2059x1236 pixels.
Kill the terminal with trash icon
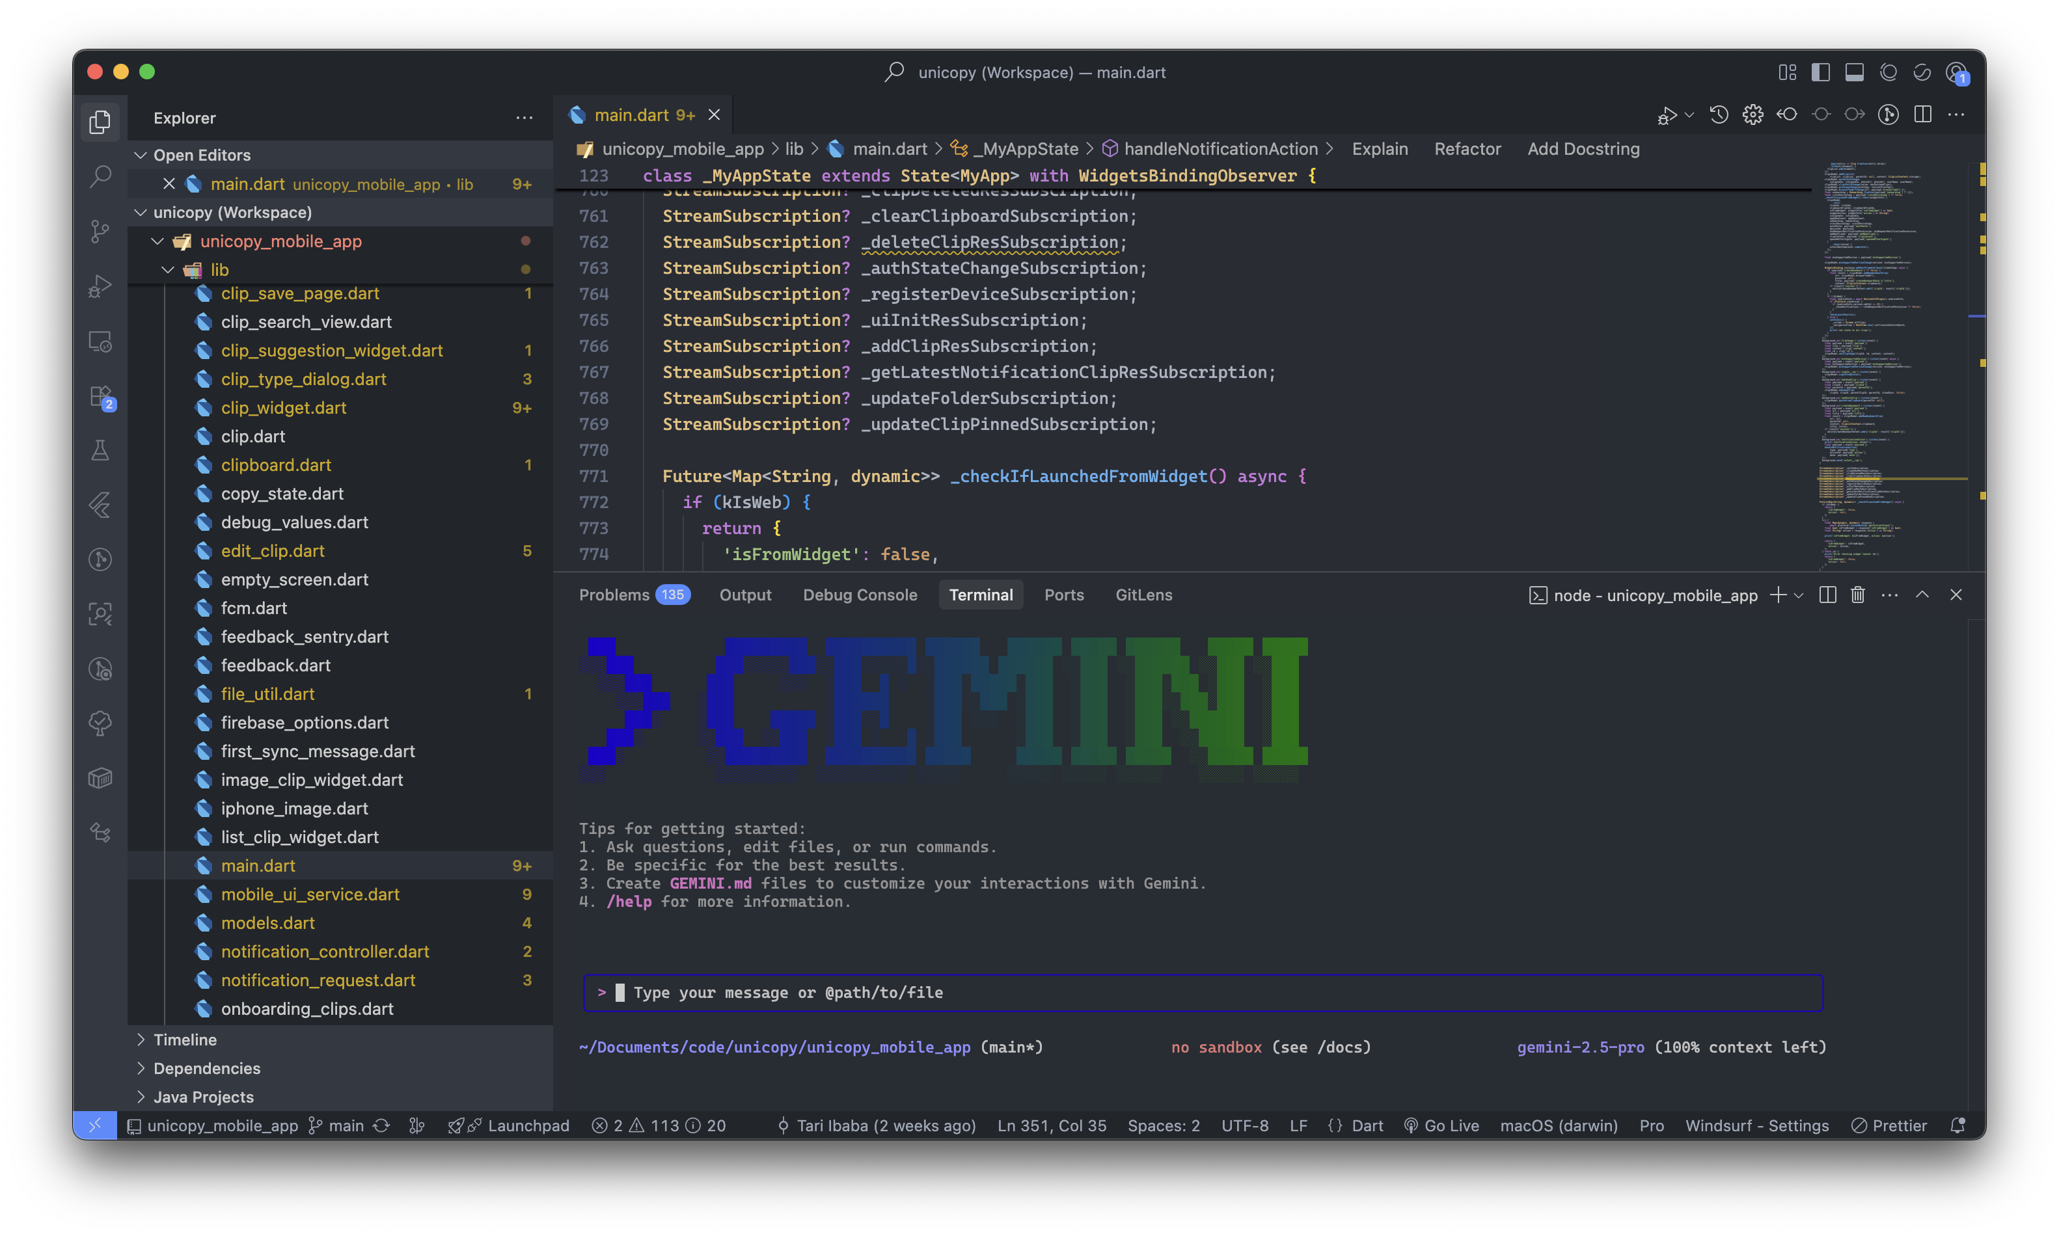coord(1857,595)
